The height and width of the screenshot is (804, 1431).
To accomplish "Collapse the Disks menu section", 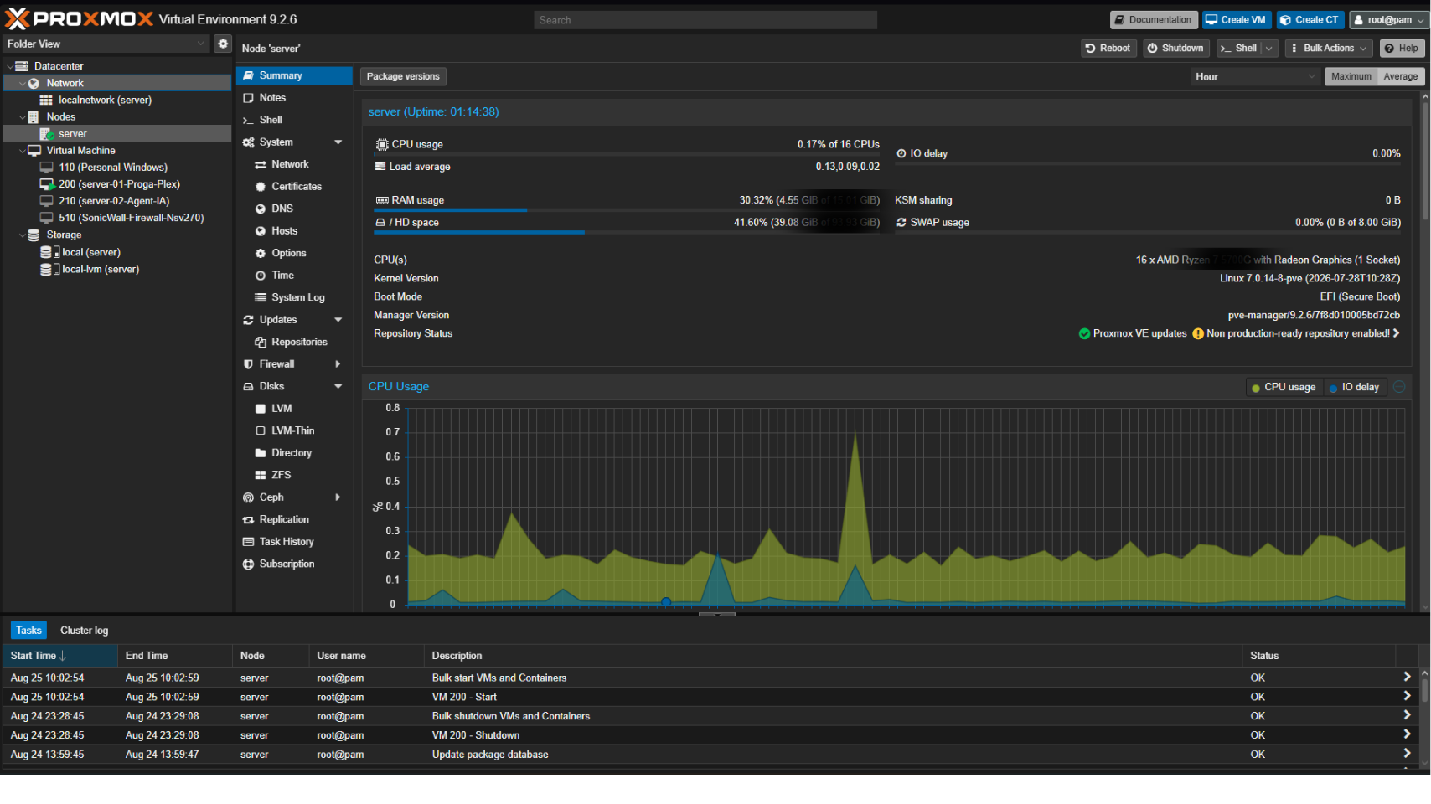I will pos(338,386).
